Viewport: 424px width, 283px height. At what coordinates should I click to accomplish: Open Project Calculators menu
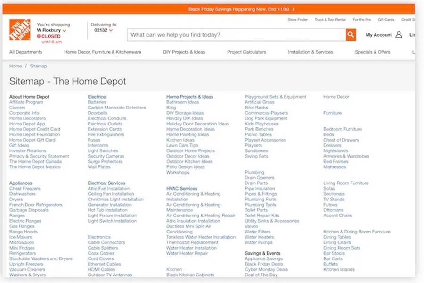pyautogui.click(x=246, y=52)
